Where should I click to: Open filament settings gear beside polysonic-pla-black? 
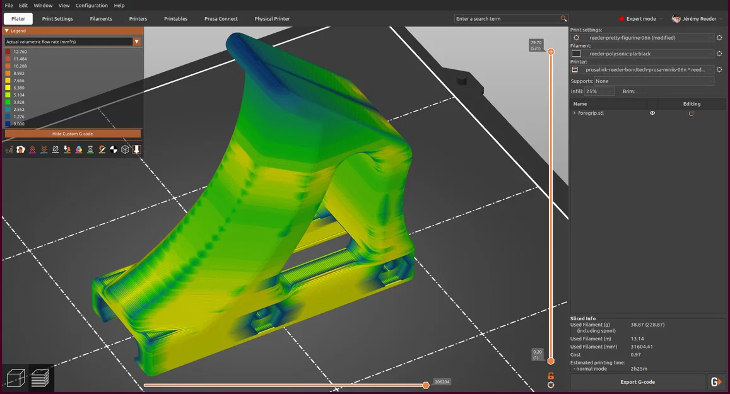click(x=719, y=54)
